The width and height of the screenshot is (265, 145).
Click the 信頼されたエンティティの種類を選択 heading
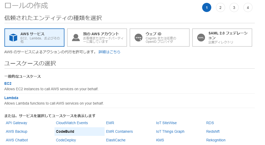[x=53, y=18]
